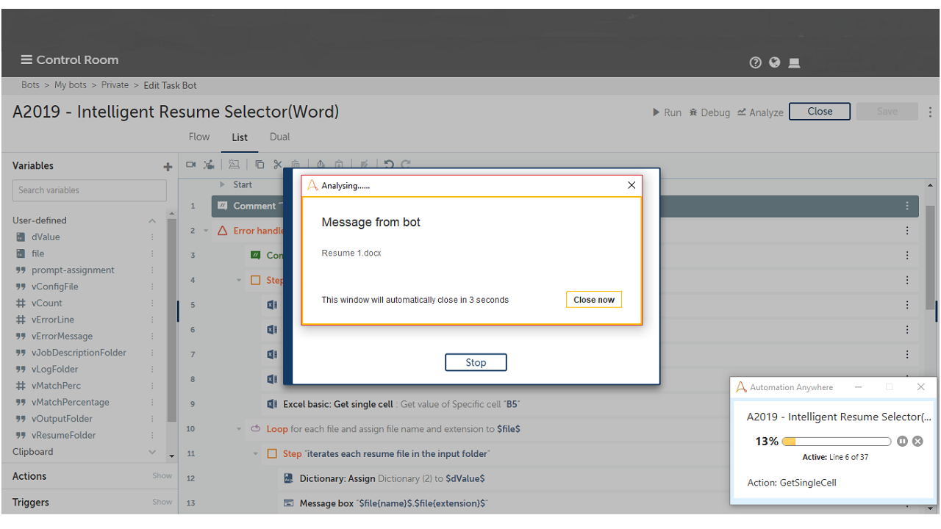Click the bot run progress bar at 13%
The image size is (941, 529).
click(837, 442)
